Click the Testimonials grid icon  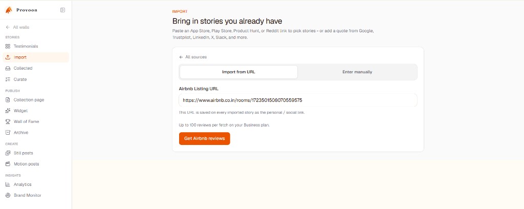click(x=8, y=46)
